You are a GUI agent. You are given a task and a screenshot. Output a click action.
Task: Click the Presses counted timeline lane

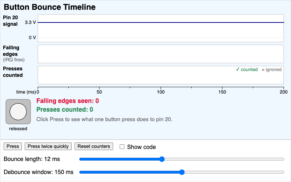pyautogui.click(x=161, y=75)
